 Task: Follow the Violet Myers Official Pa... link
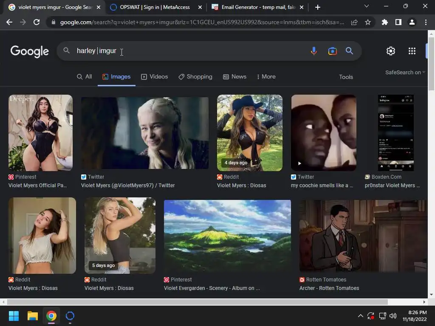coord(38,185)
